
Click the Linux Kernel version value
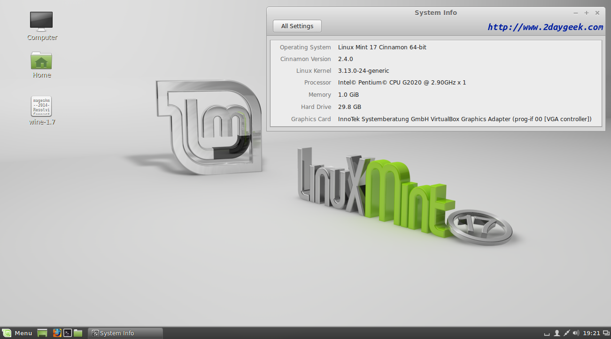(364, 71)
